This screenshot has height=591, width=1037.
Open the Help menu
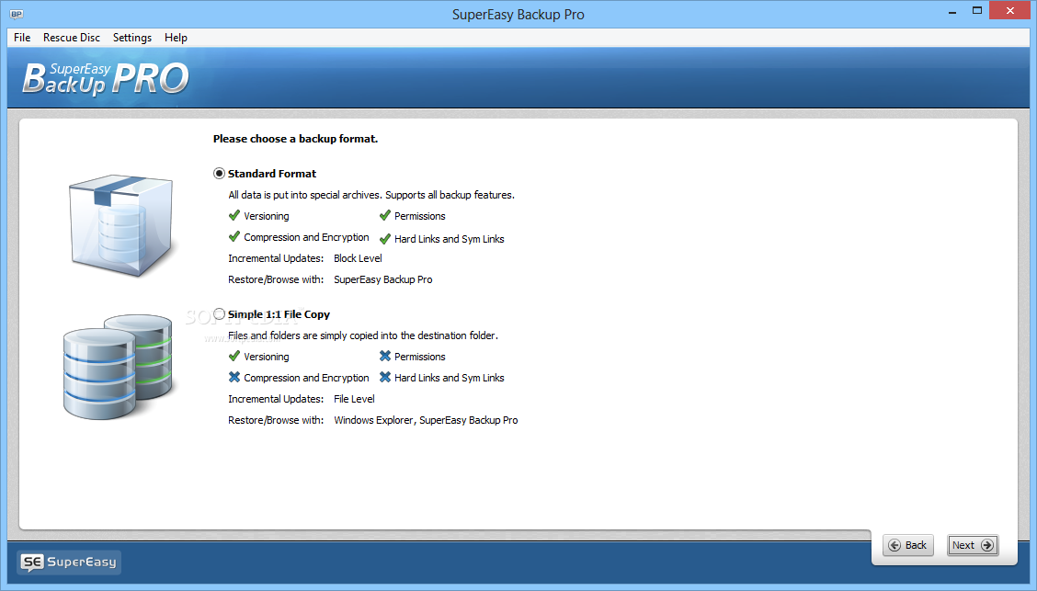coord(176,38)
